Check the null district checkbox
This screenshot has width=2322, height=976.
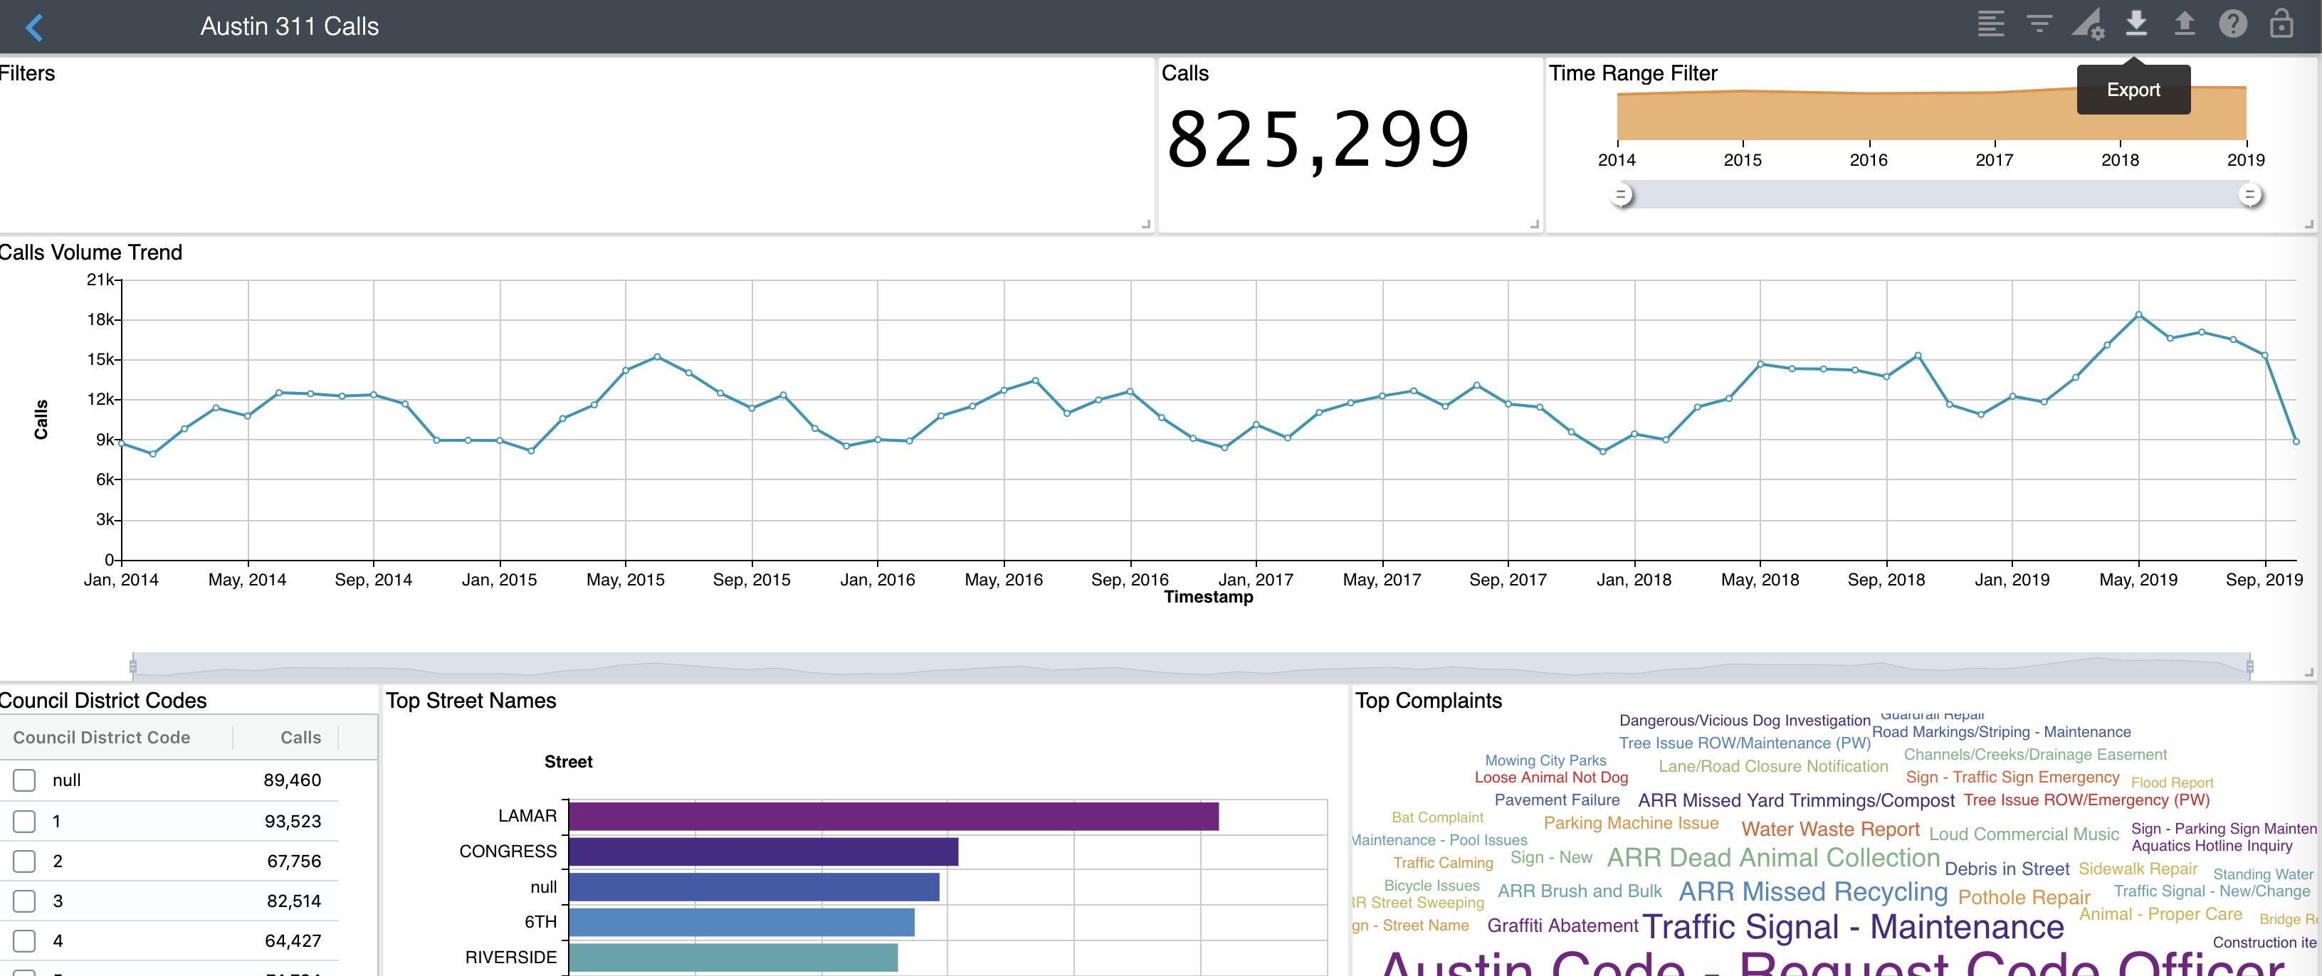[x=24, y=780]
